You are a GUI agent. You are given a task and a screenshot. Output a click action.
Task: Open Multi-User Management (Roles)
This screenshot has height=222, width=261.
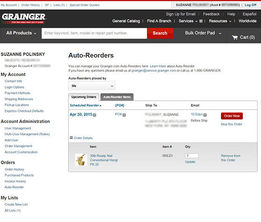[27, 134]
